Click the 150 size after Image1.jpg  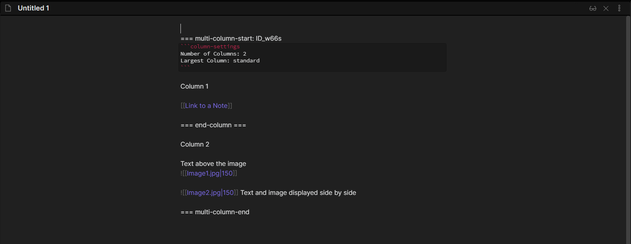228,173
